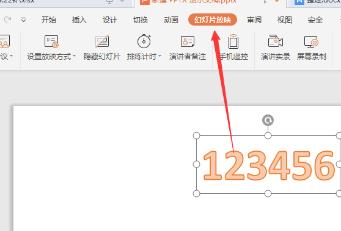Open the 设置放映方式 slideshow settings icon
Screen dimensions: 341x231
[51, 41]
